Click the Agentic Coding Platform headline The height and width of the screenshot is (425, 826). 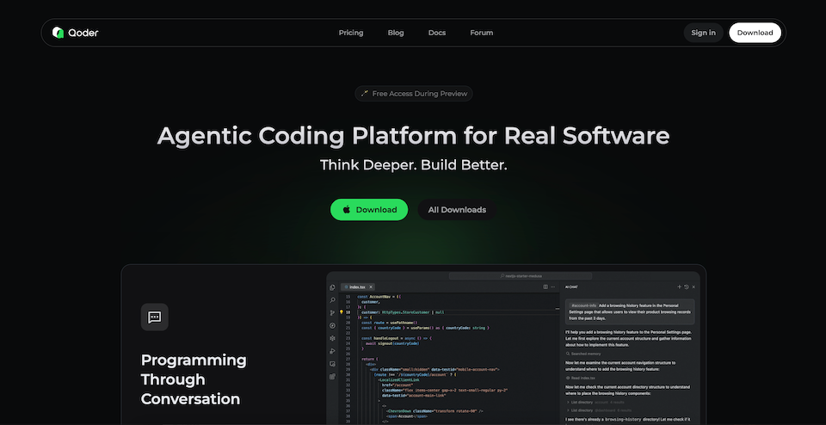point(414,135)
